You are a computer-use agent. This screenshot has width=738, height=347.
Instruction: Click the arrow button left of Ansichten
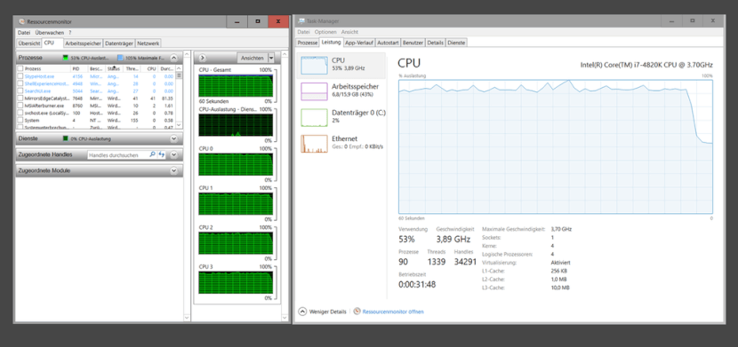point(203,59)
